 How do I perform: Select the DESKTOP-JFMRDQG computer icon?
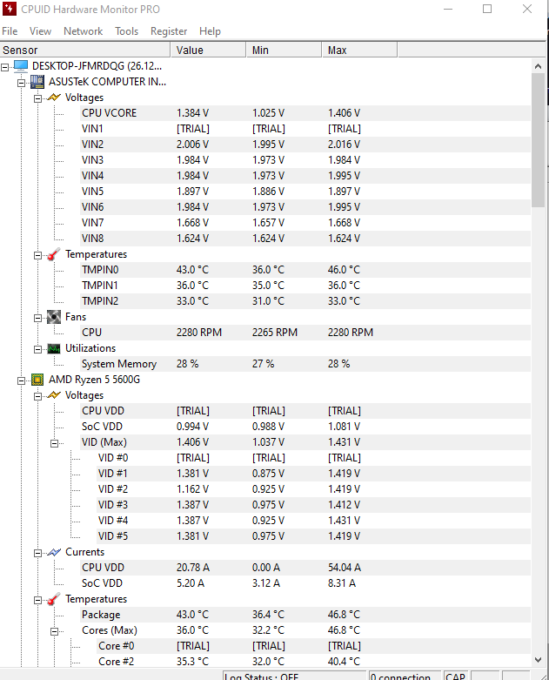[21, 66]
